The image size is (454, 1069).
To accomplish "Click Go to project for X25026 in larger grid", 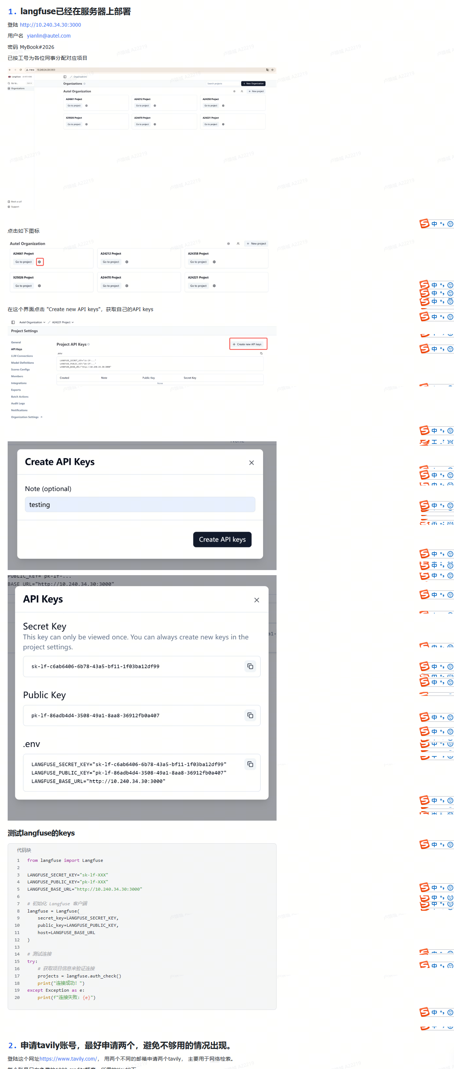I will (x=23, y=286).
